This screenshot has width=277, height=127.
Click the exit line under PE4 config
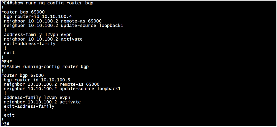[x=9, y=53]
